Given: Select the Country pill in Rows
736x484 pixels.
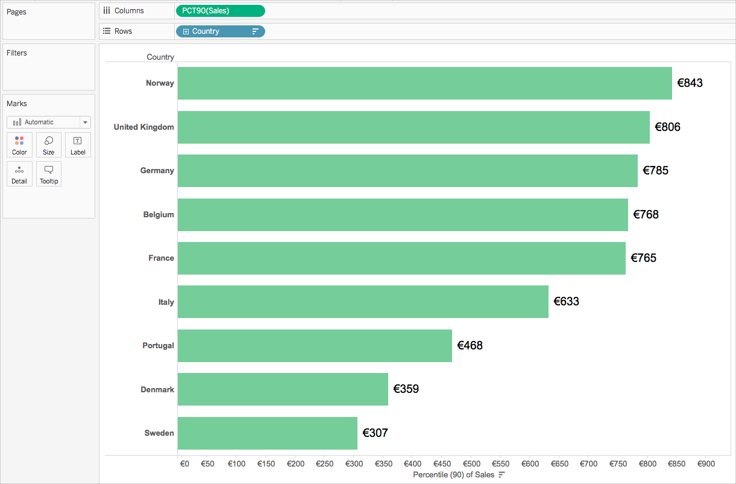Looking at the screenshot, I should 220,31.
